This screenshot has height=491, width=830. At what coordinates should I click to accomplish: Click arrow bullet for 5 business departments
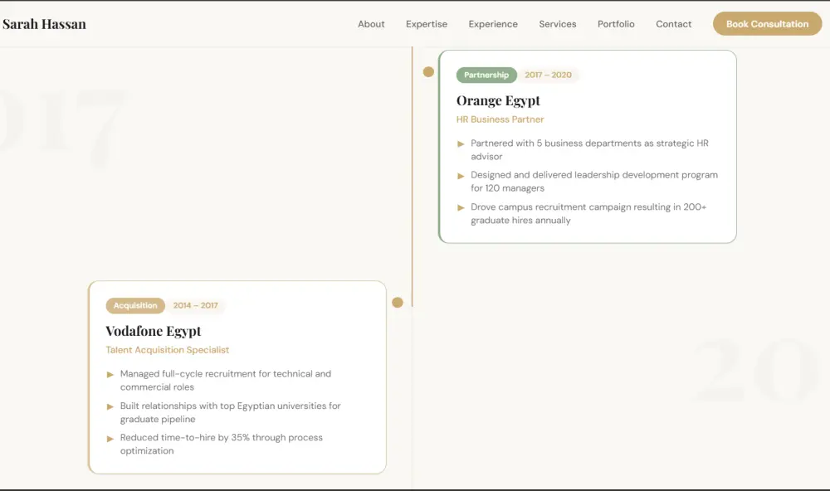461,144
